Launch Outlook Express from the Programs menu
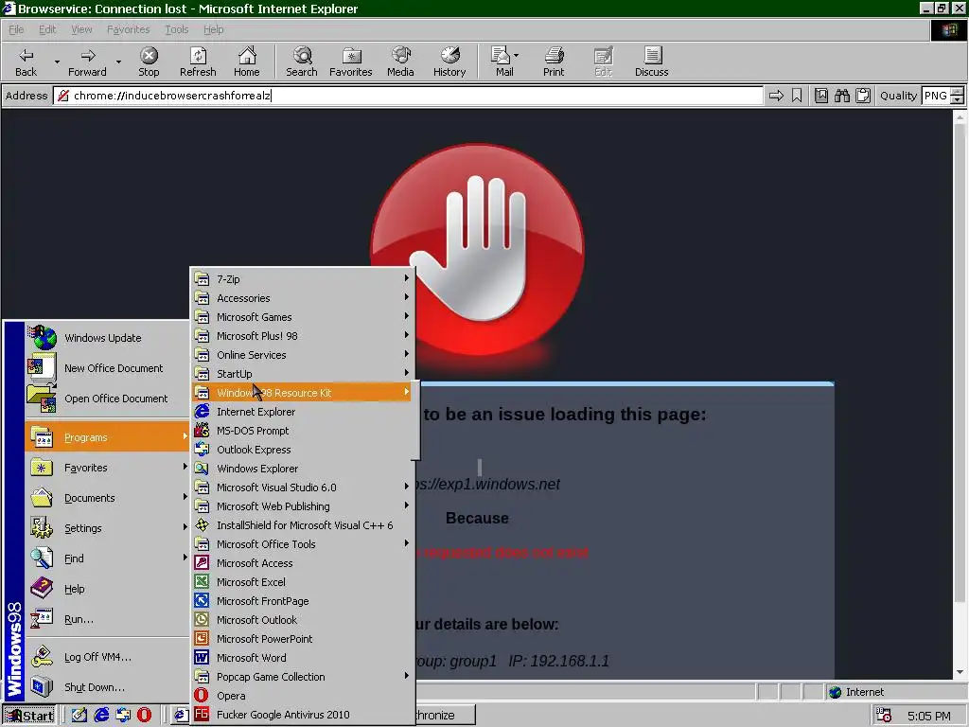The image size is (969, 727). click(302, 450)
